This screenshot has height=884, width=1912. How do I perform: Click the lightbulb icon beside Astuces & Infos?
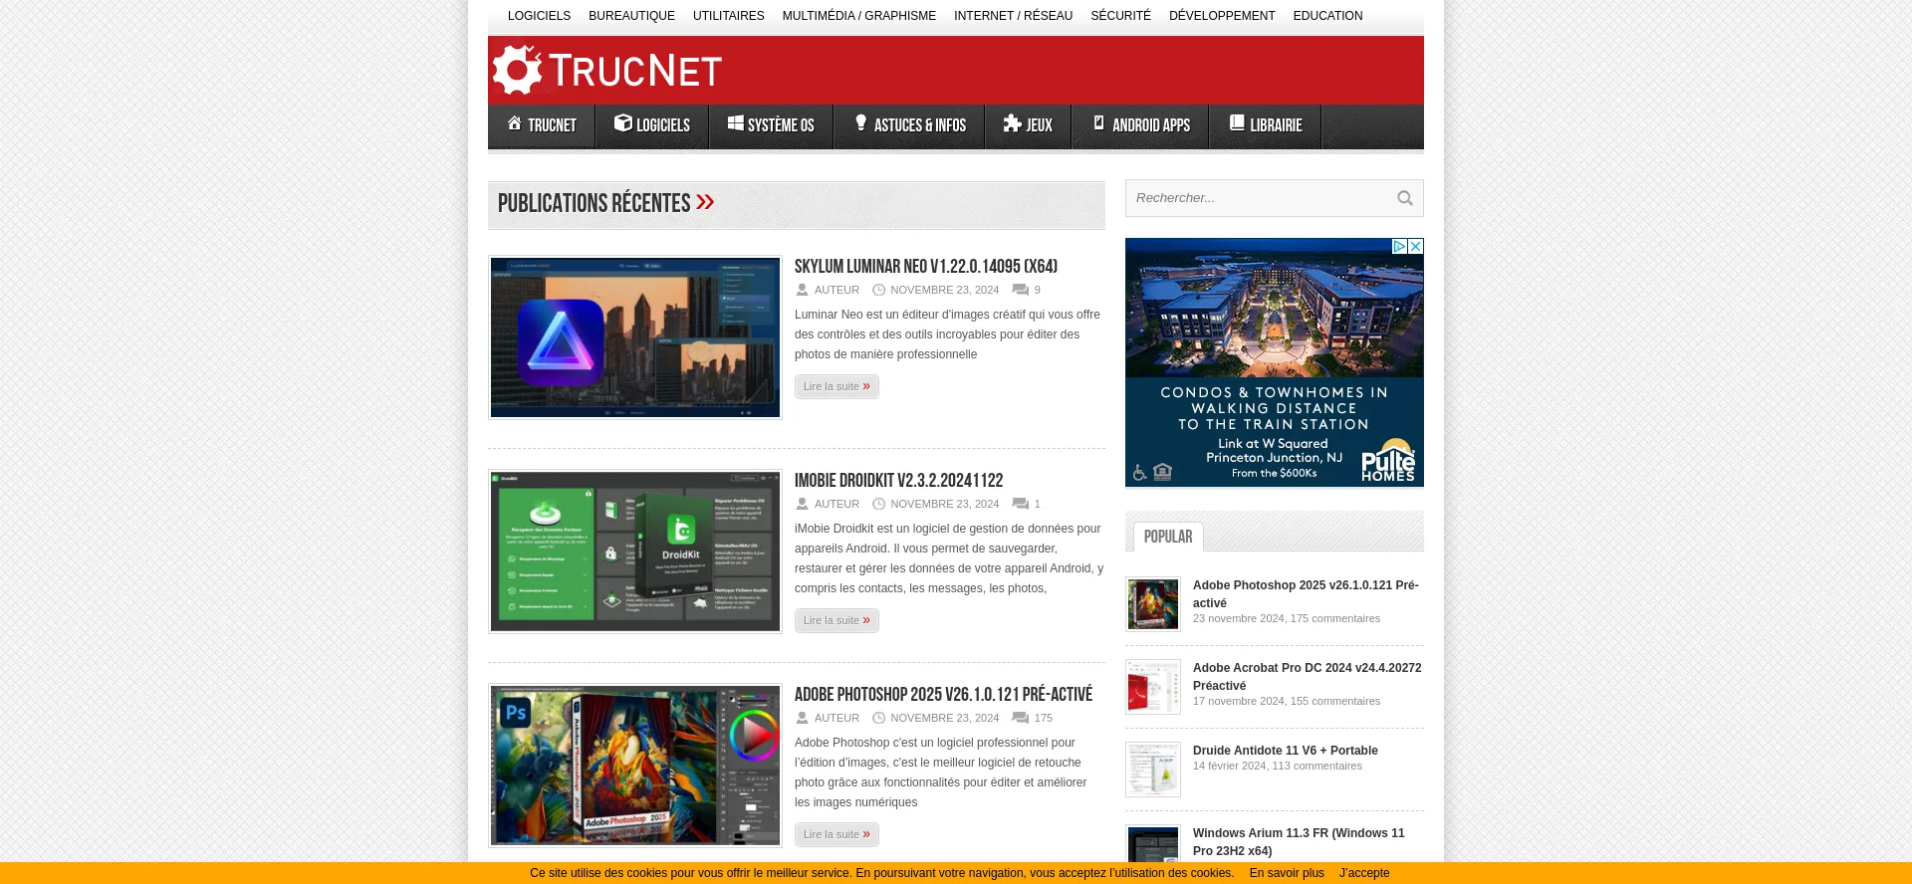(x=861, y=123)
